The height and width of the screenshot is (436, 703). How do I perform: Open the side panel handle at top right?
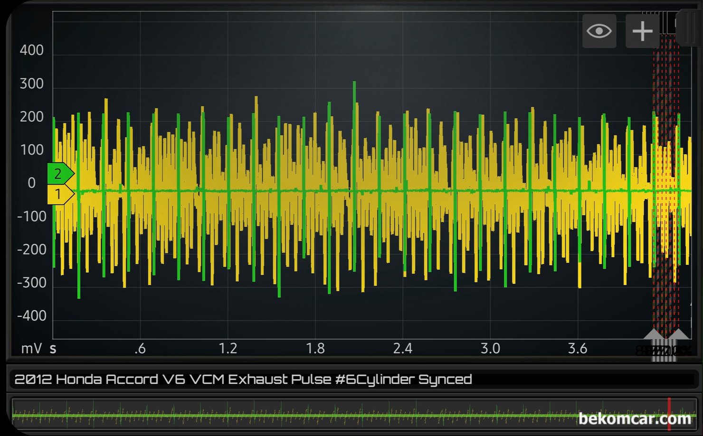tap(690, 28)
